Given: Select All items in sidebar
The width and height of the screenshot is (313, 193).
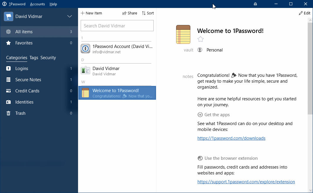Looking at the screenshot, I should tap(39, 31).
